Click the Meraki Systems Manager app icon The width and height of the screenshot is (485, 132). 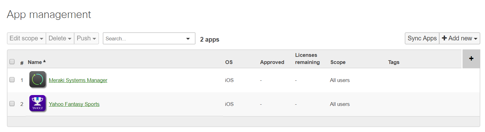(37, 80)
